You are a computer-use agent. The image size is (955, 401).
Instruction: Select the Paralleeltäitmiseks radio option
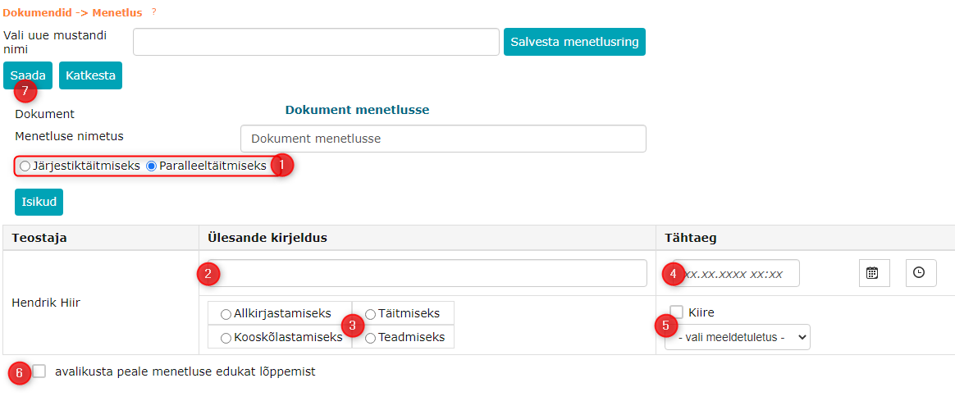(x=151, y=166)
